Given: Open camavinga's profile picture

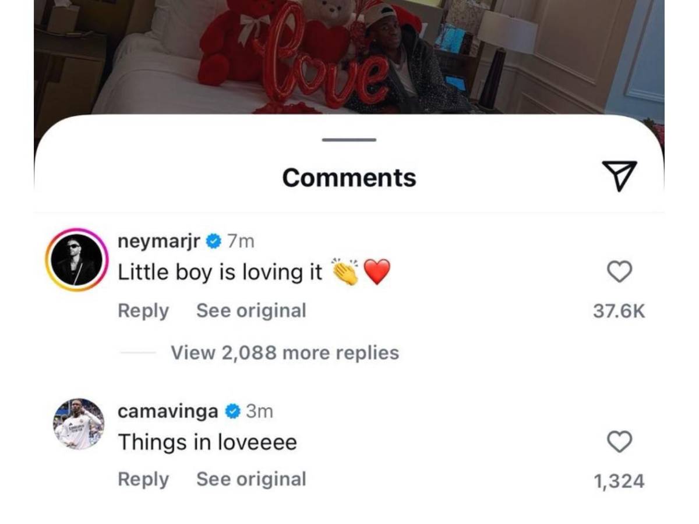Looking at the screenshot, I should point(79,424).
